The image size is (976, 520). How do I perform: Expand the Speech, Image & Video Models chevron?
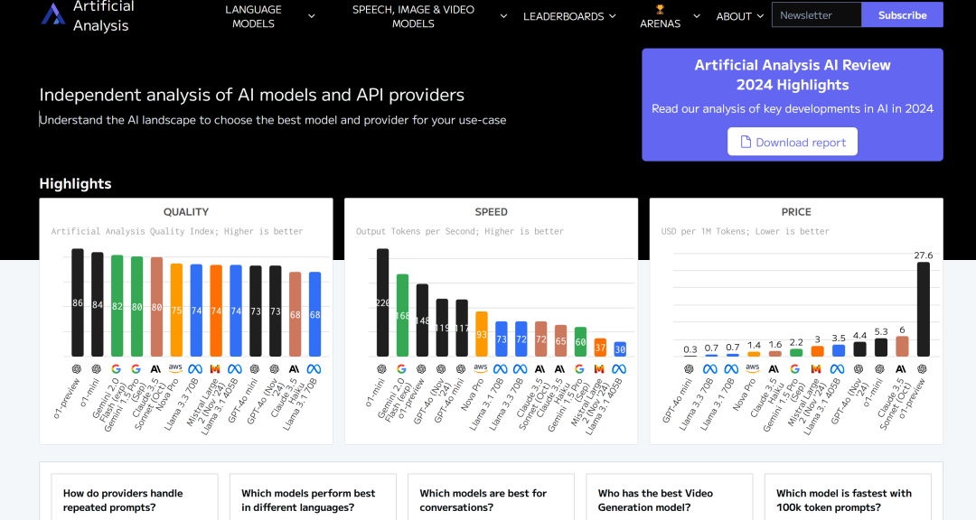(x=503, y=16)
